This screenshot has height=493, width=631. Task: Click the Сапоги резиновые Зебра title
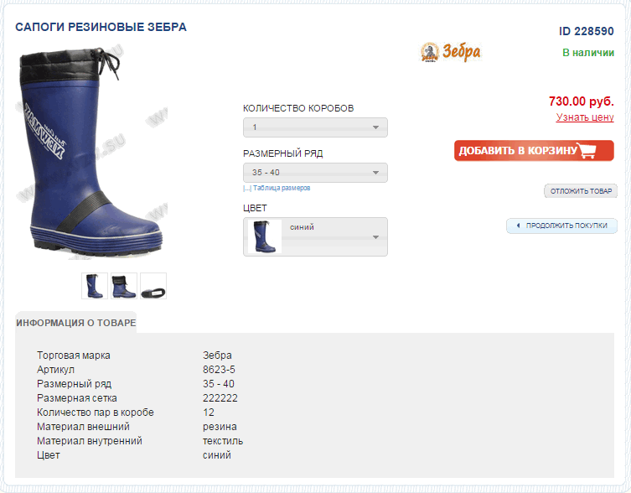(x=101, y=28)
